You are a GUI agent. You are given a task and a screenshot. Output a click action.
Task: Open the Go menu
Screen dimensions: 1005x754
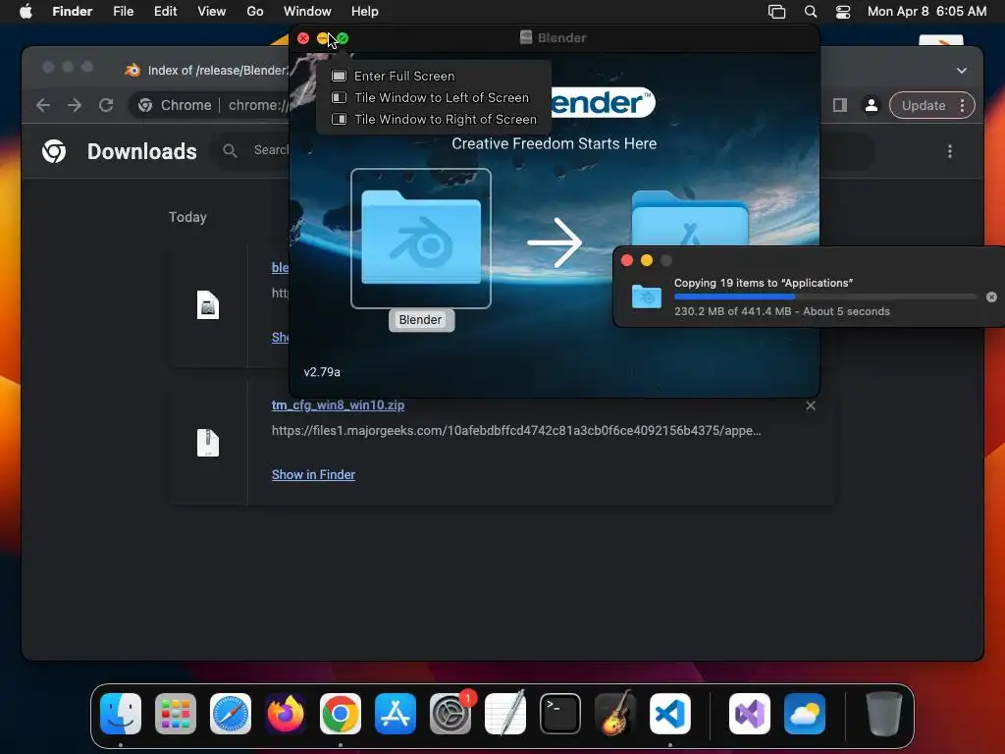255,12
